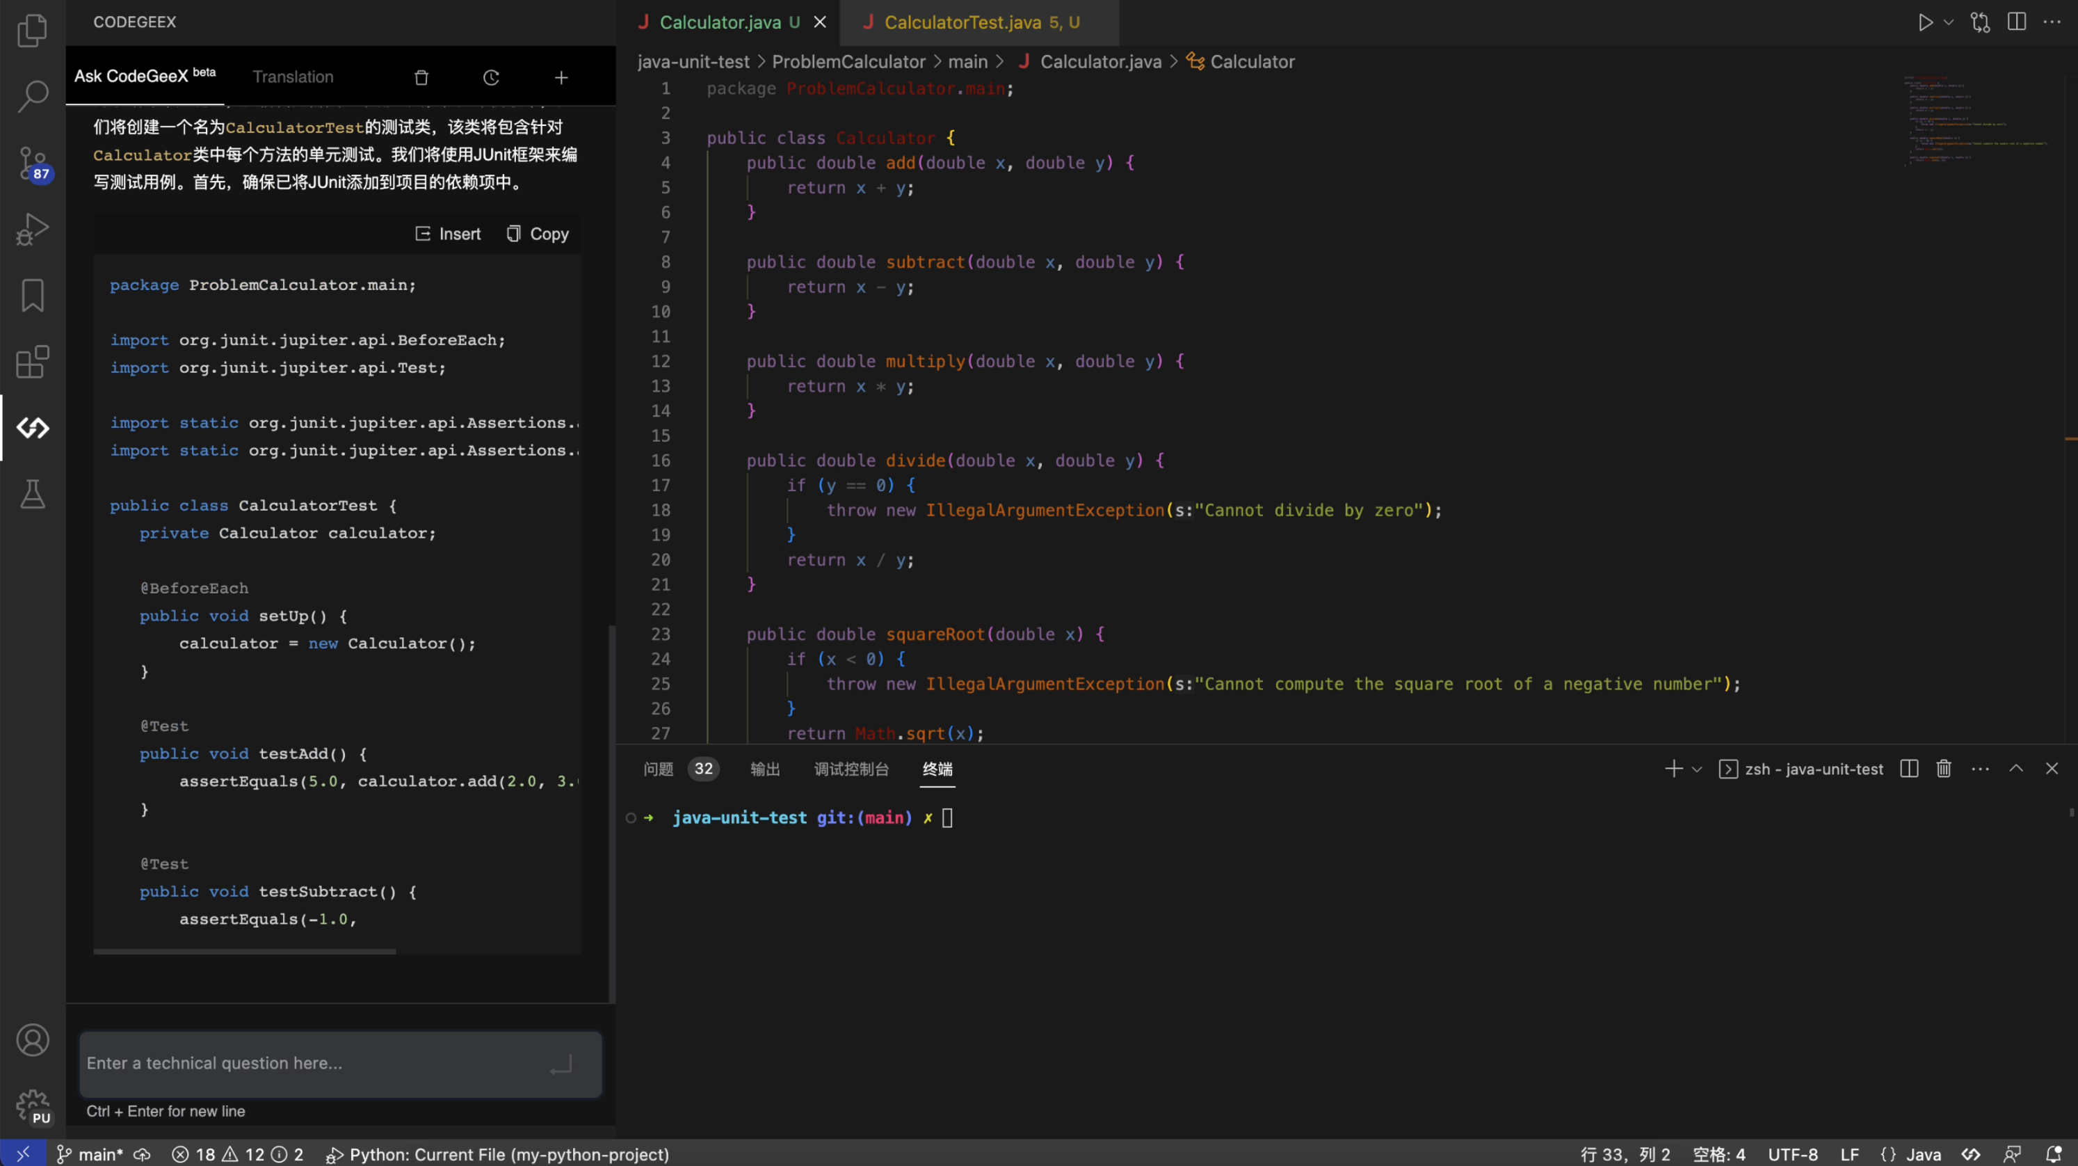Select Python: Current File debug configuration
This screenshot has width=2078, height=1166.
[x=497, y=1154]
